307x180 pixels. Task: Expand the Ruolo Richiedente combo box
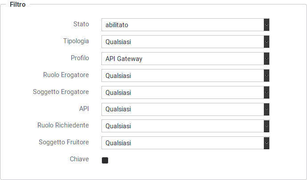point(186,126)
